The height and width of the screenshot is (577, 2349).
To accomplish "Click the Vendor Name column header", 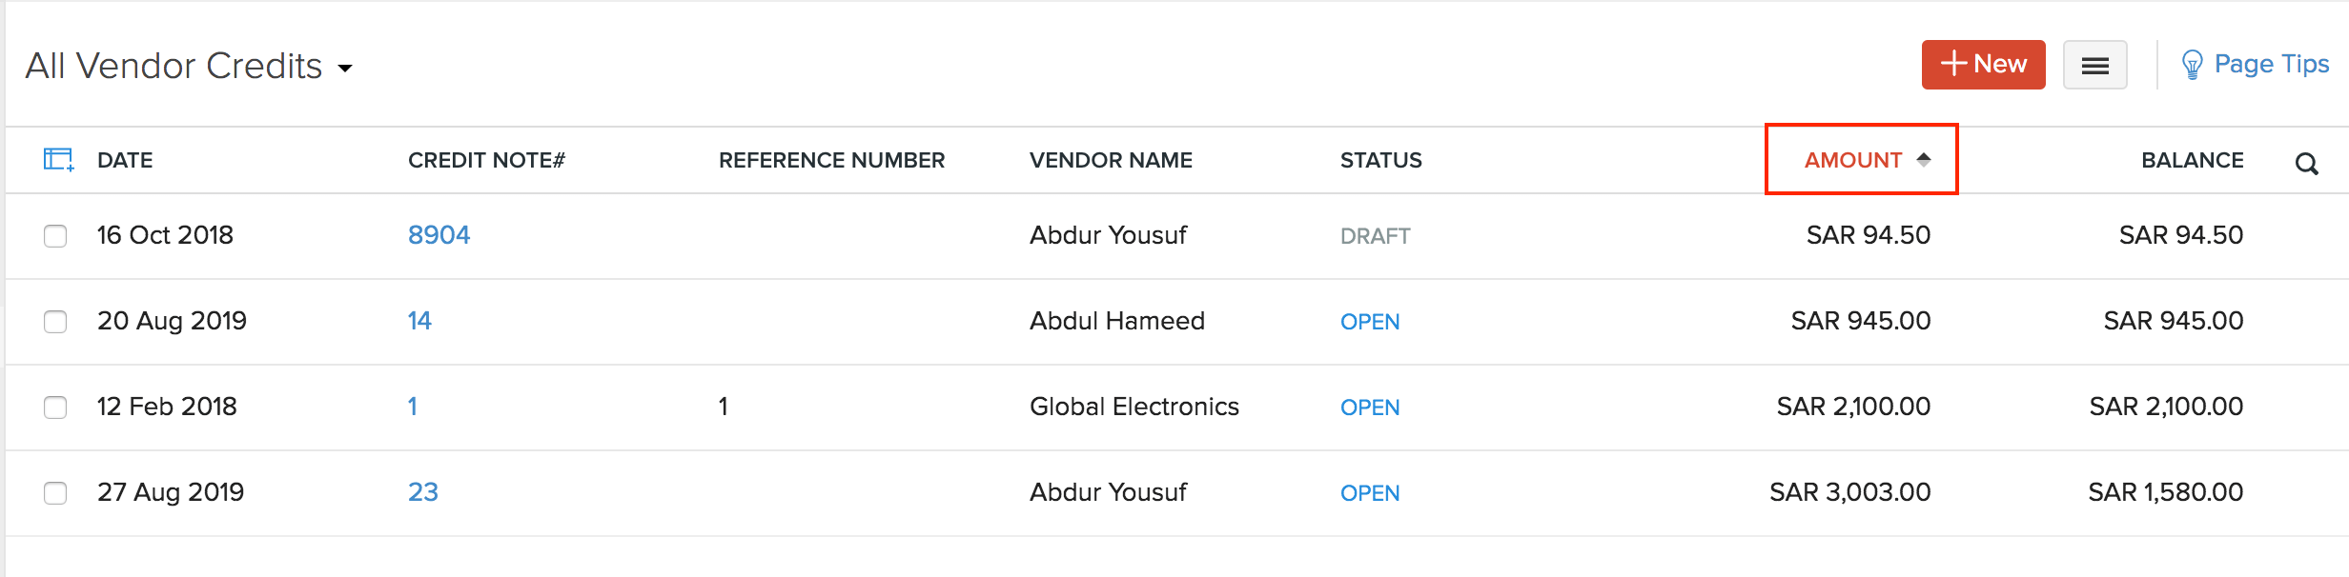I will pyautogui.click(x=1111, y=160).
